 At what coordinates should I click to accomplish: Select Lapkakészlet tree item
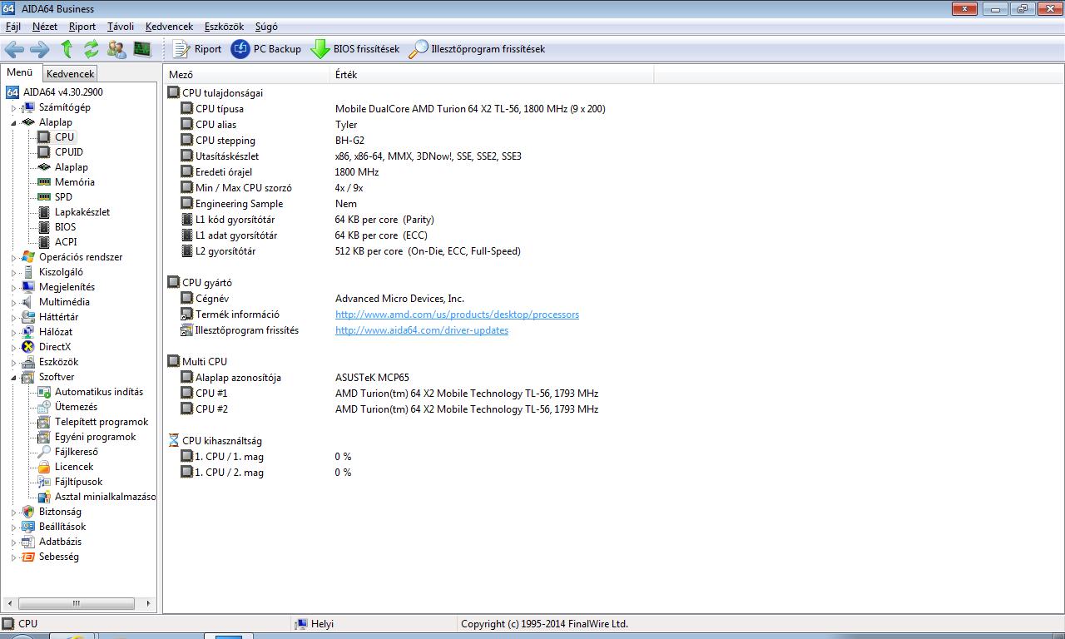pos(82,212)
